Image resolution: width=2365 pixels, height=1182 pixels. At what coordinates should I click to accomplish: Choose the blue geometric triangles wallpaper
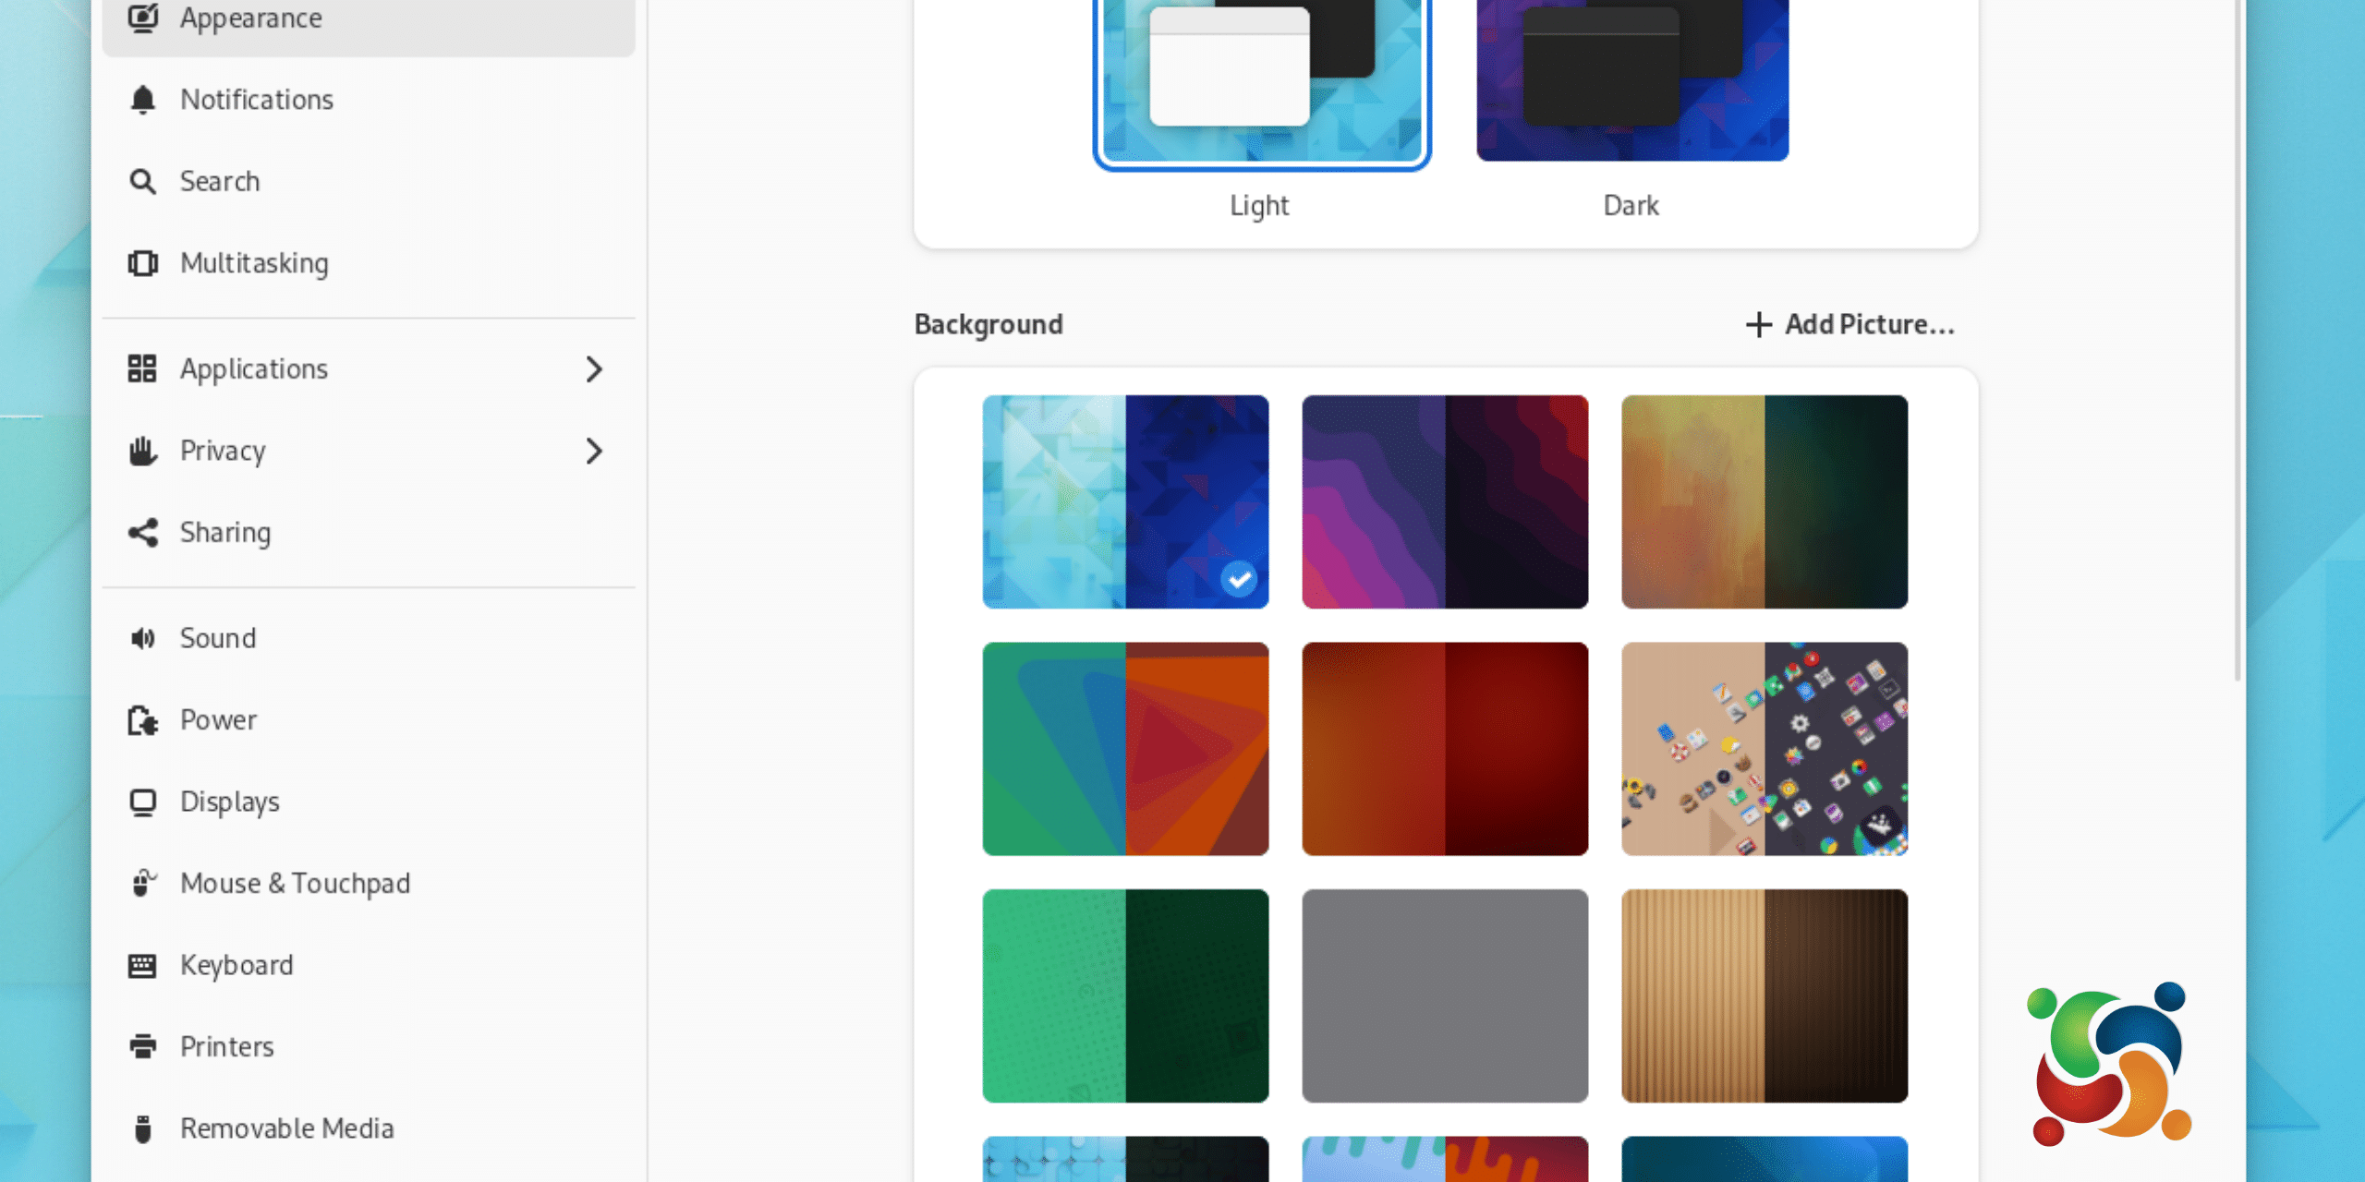tap(1125, 501)
